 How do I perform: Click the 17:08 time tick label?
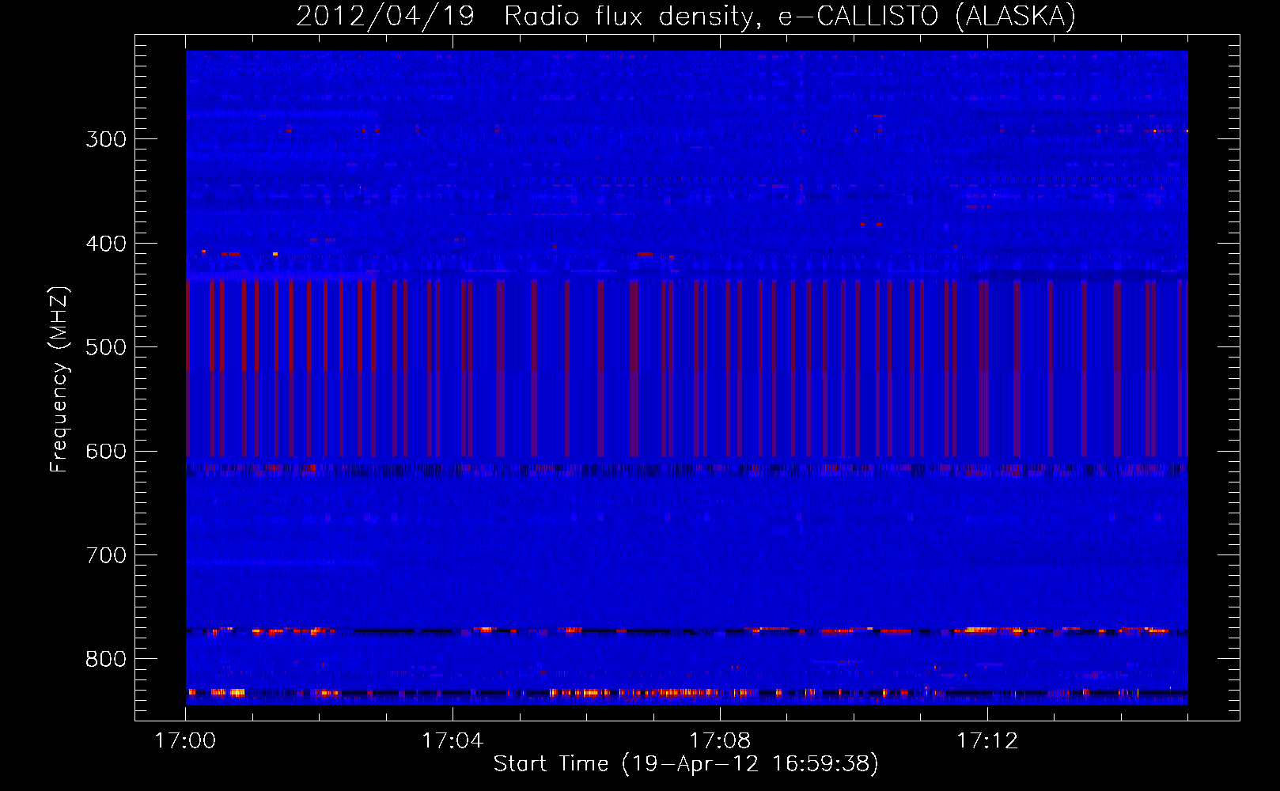720,740
